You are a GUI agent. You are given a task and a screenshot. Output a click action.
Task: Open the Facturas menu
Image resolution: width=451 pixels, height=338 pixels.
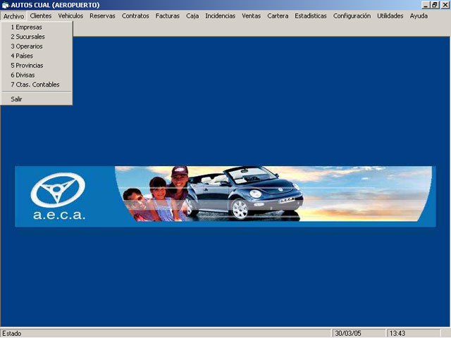[x=168, y=15]
